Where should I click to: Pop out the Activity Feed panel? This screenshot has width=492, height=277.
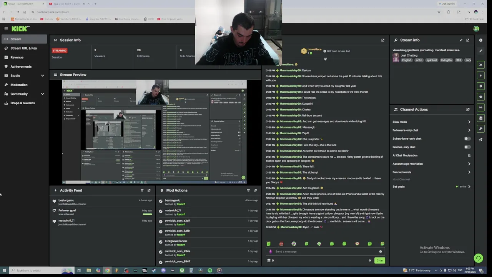point(149,190)
